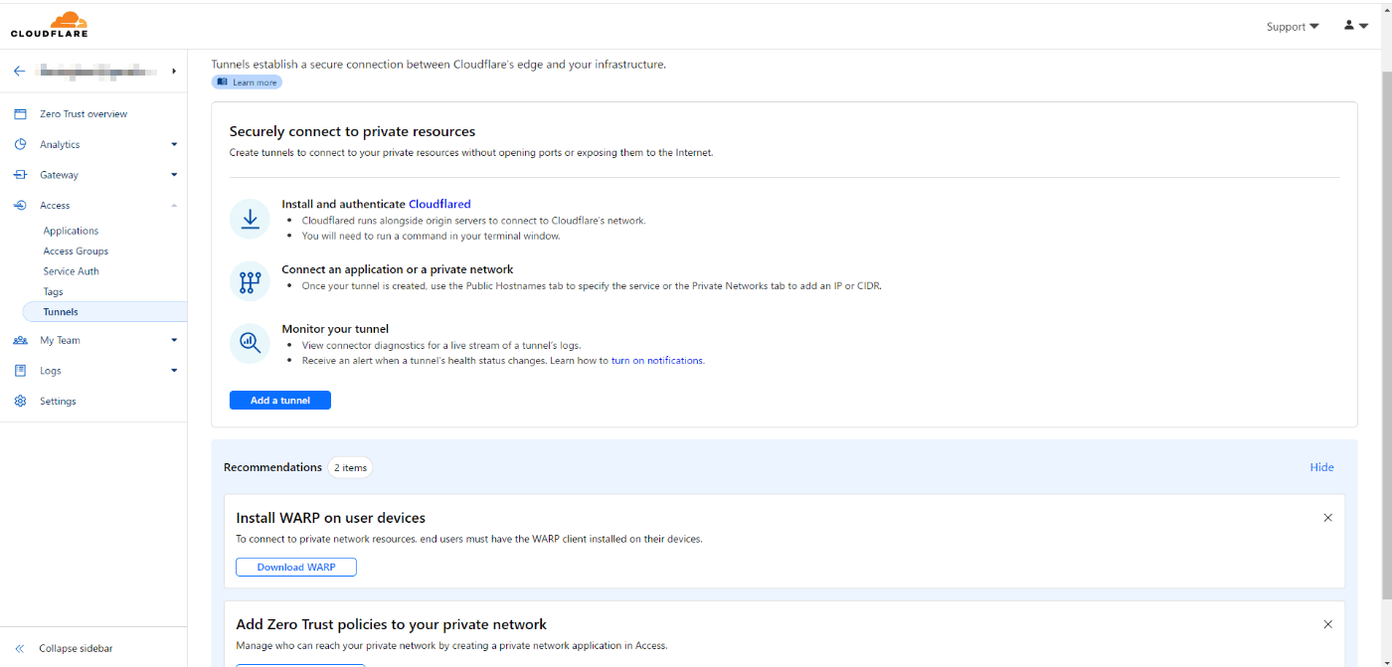1392x667 pixels.
Task: Open Applications under Access
Action: click(71, 231)
